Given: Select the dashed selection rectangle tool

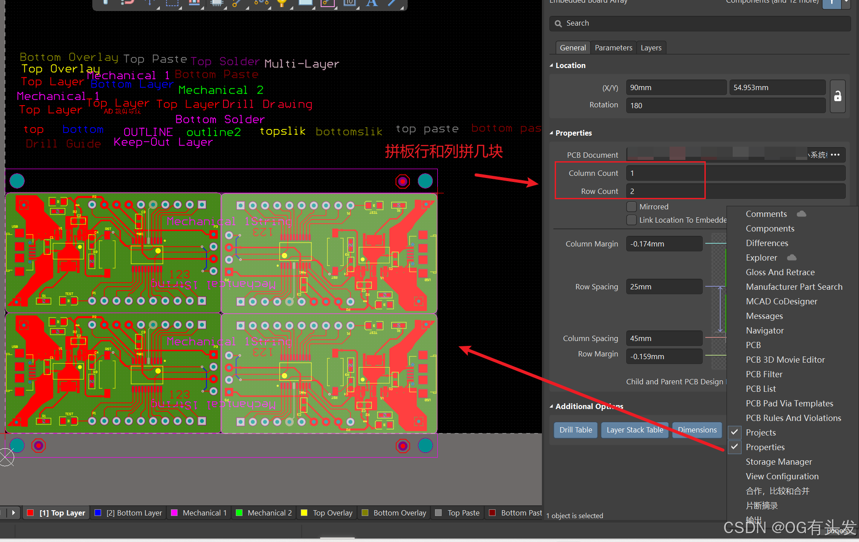Looking at the screenshot, I should point(172,3).
